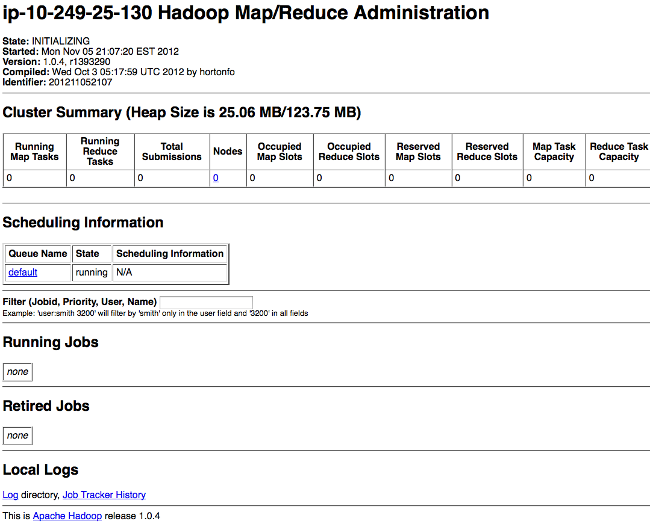Click the Running Map Tasks column header

pyautogui.click(x=34, y=152)
